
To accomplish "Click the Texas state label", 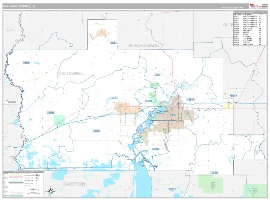I will click(11, 102).
